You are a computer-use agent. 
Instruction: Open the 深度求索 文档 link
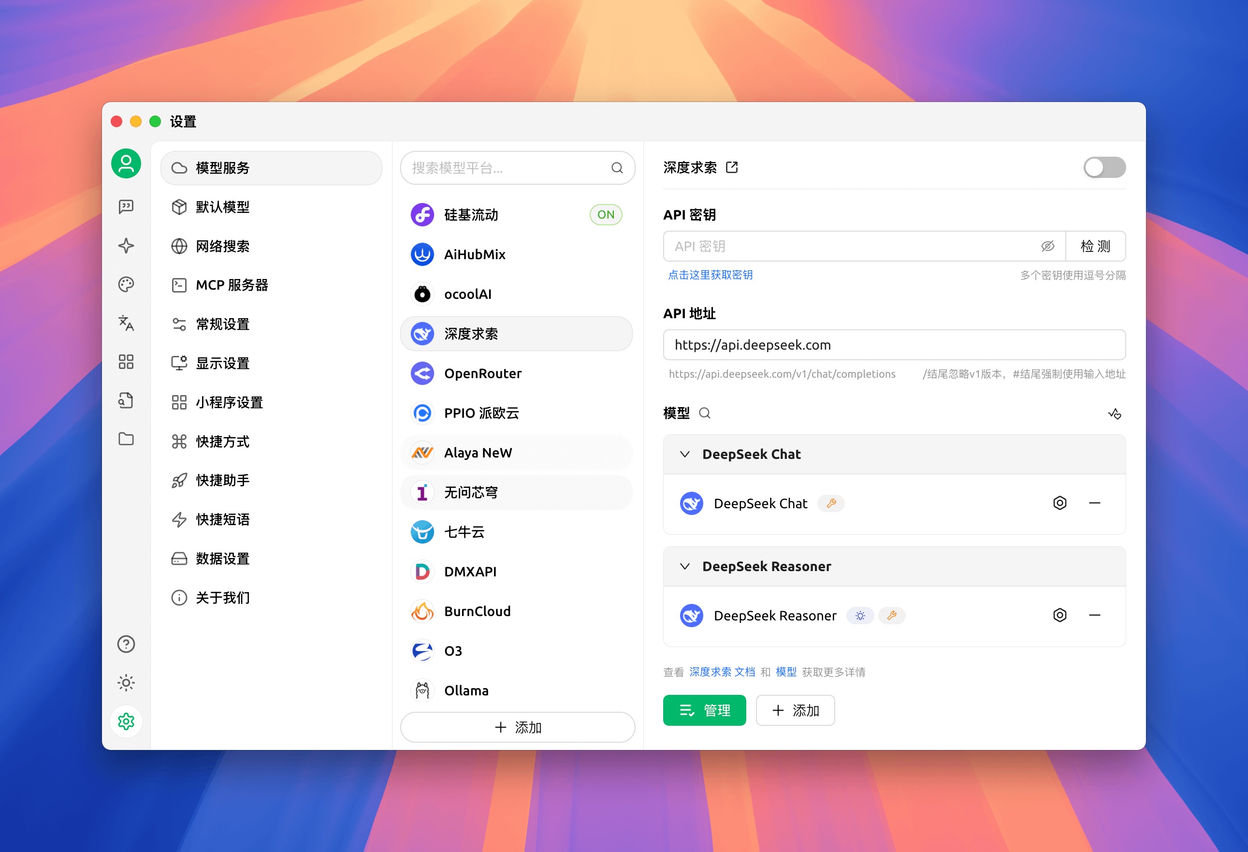722,672
